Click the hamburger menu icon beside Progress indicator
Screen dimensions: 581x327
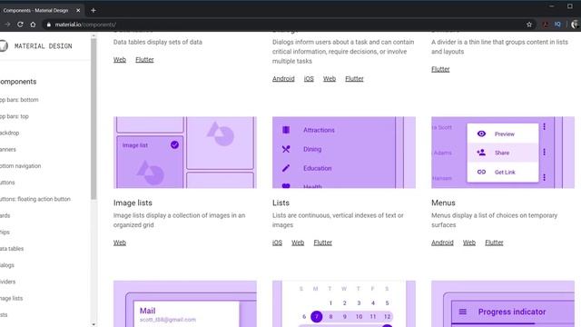click(x=462, y=312)
